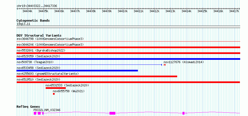Click the PDCD2L|NM_032346 gene label

pos(47,110)
